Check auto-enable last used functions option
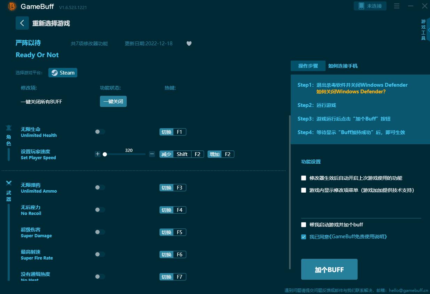 tap(304, 178)
